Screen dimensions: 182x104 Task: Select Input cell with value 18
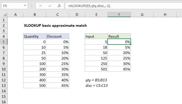tap(96, 47)
